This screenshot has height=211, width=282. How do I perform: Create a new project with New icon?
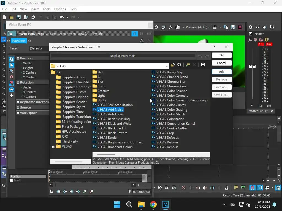click(4, 17)
